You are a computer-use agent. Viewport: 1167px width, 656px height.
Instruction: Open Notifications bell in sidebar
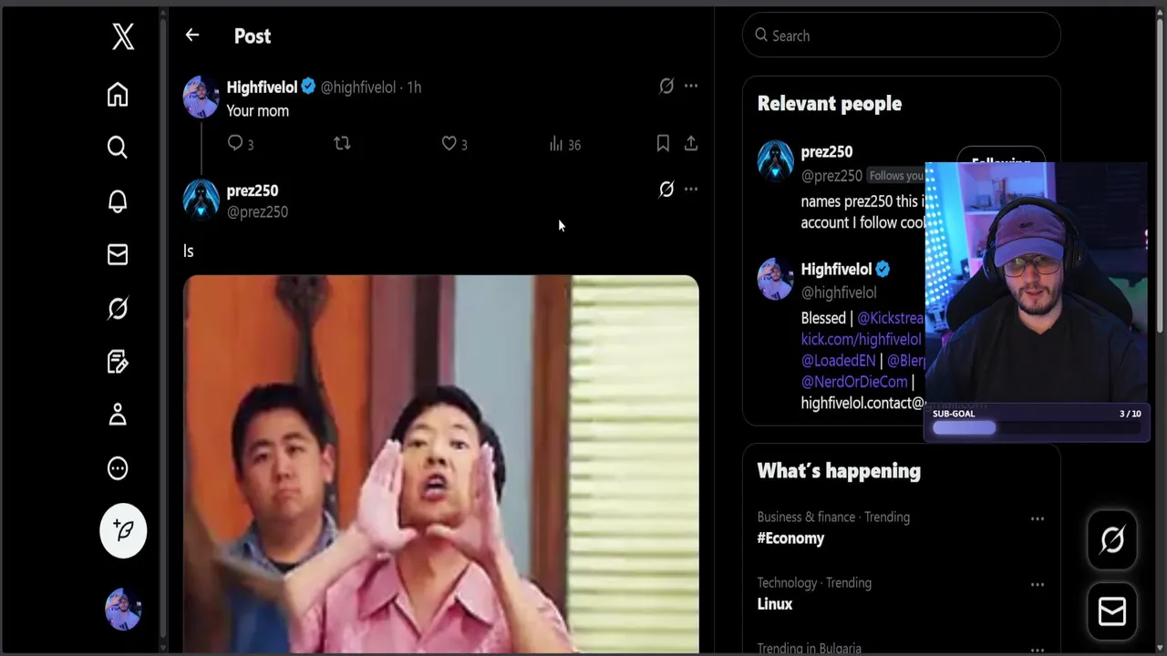[x=118, y=201]
